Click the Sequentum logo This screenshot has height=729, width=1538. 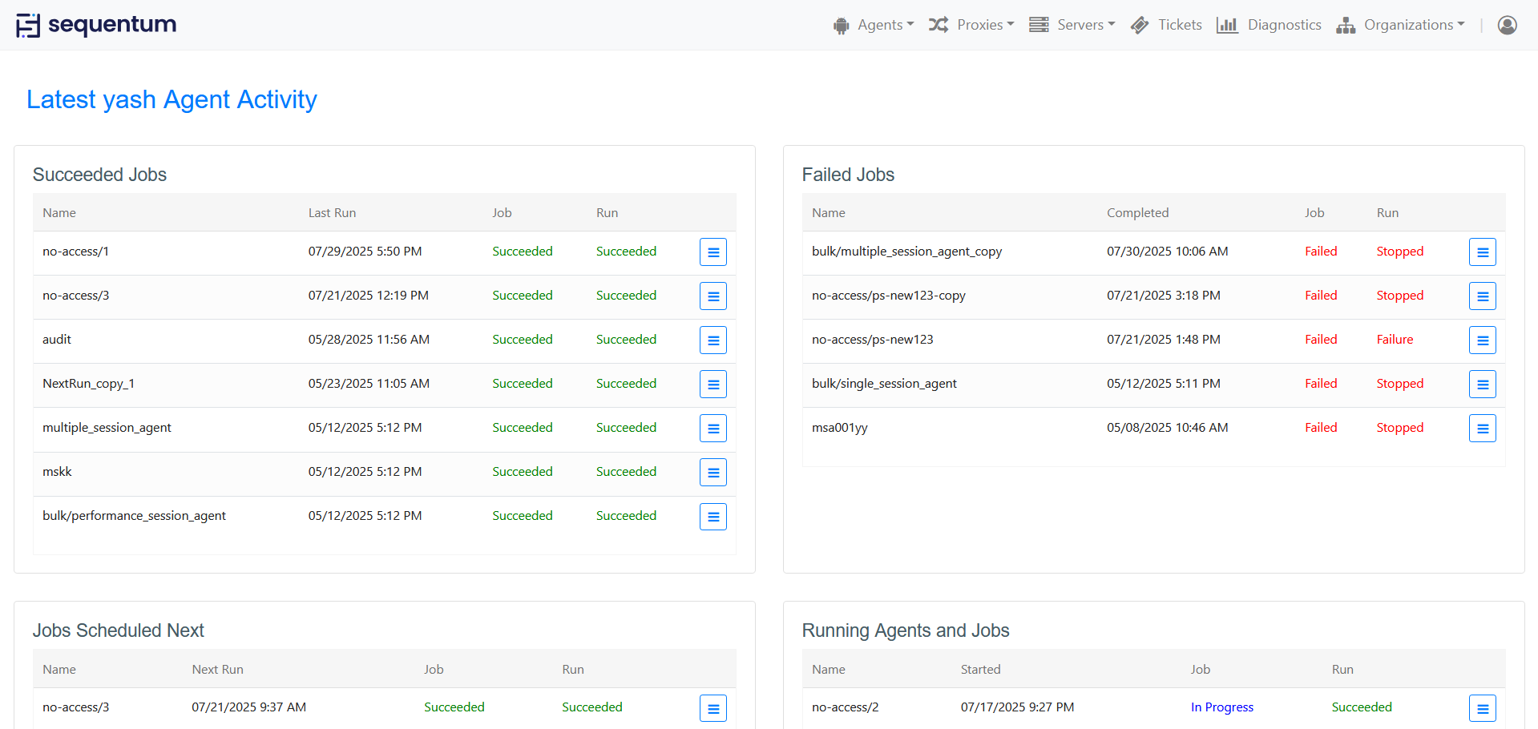pos(96,26)
